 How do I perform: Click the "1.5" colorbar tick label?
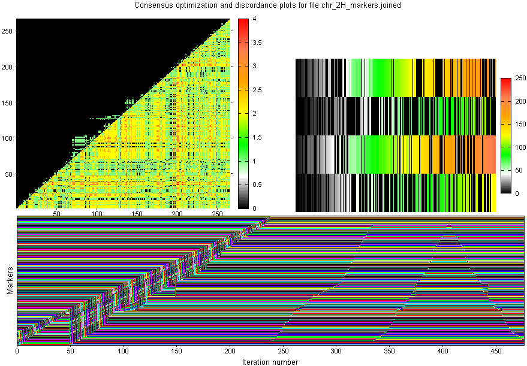(257, 137)
